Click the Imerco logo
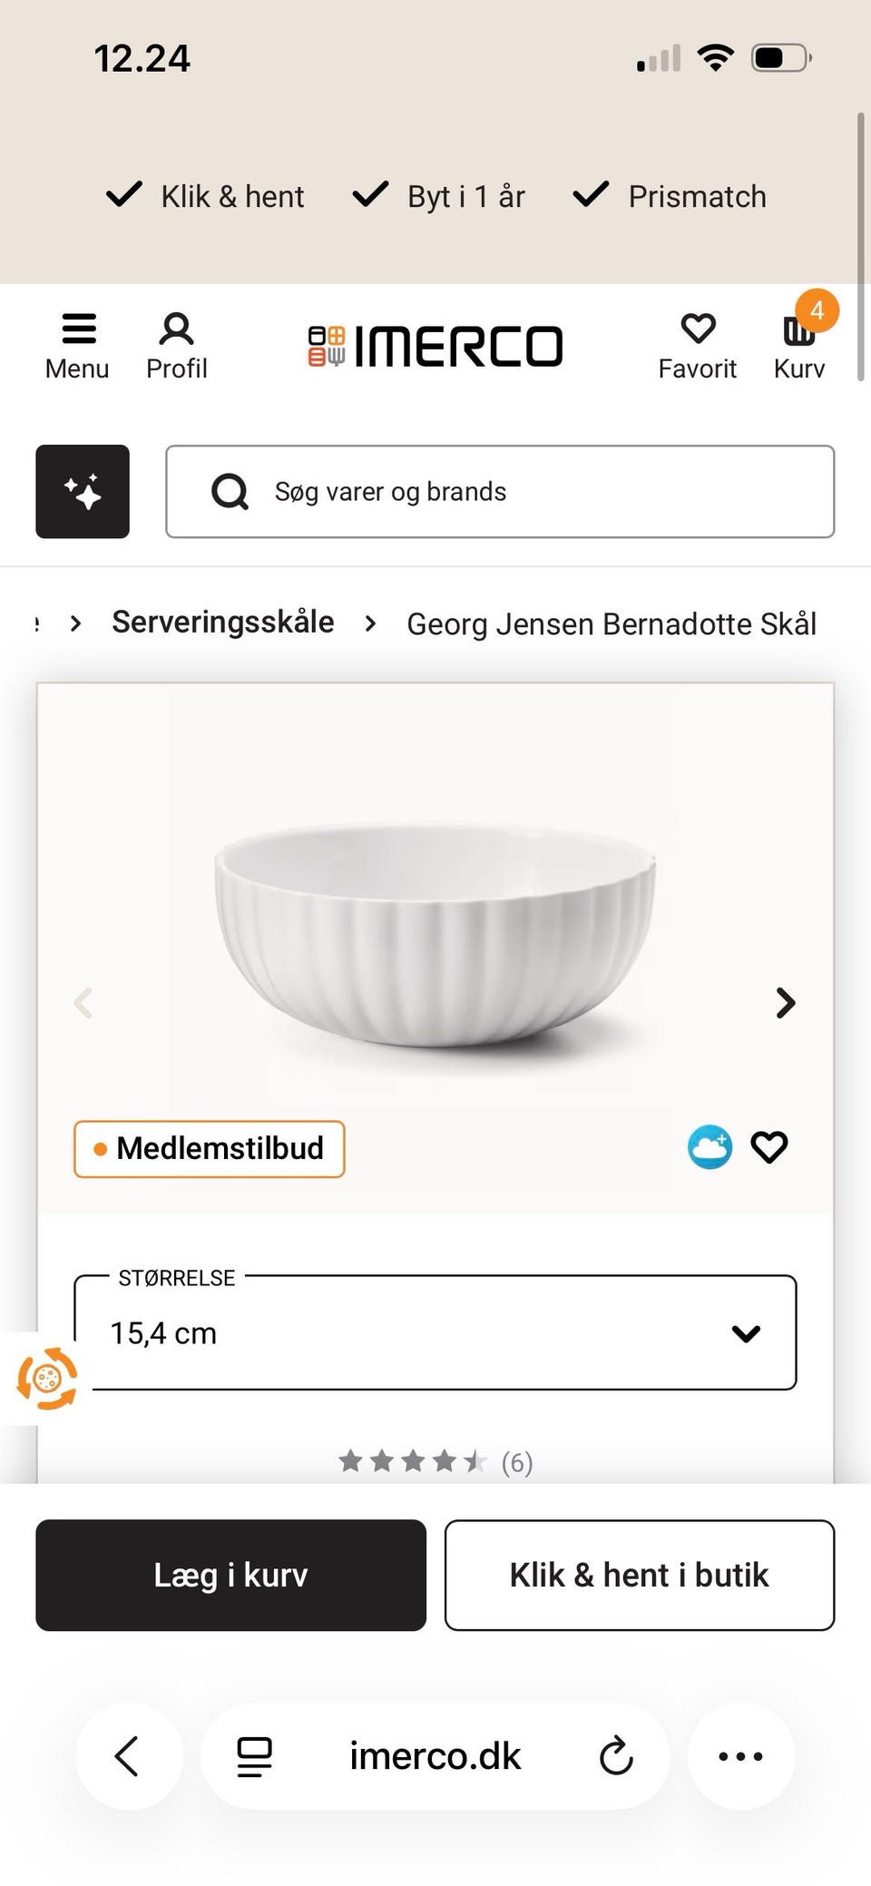 (x=435, y=345)
